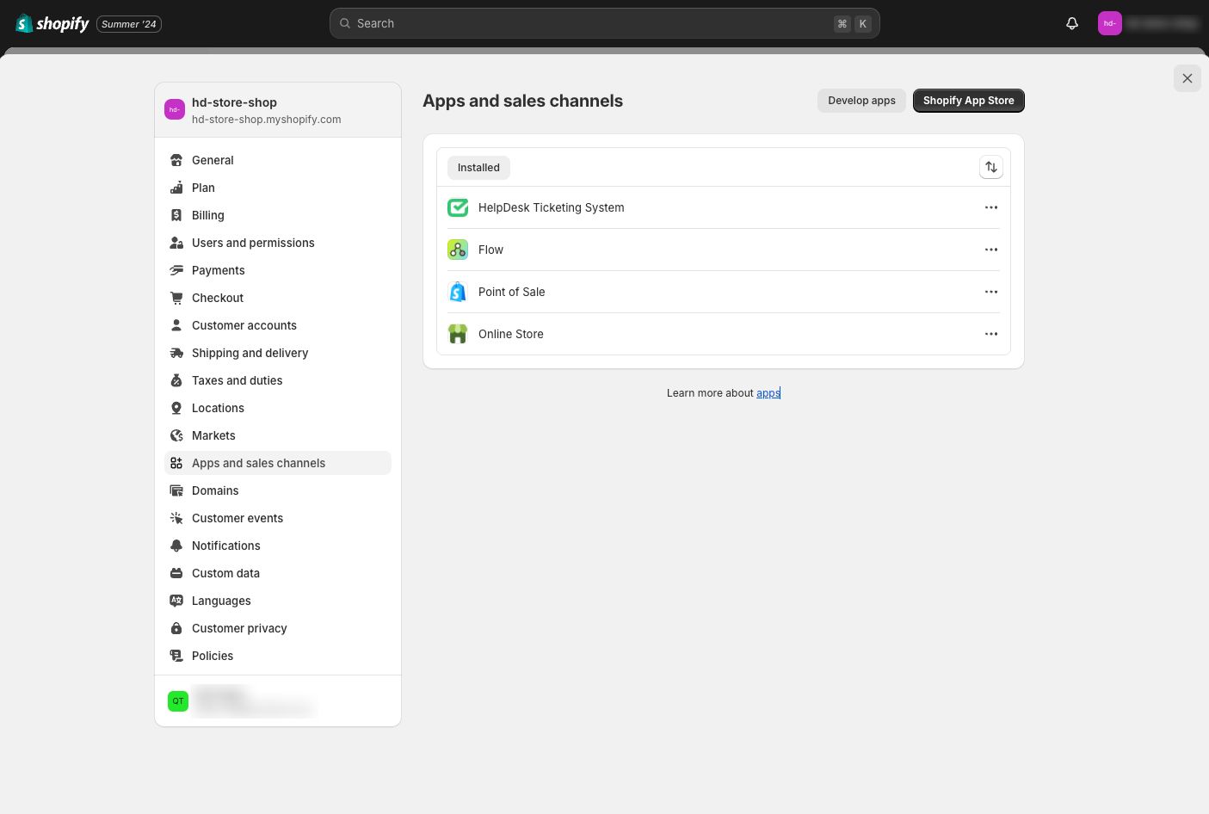Click the Custom data icon

176,573
